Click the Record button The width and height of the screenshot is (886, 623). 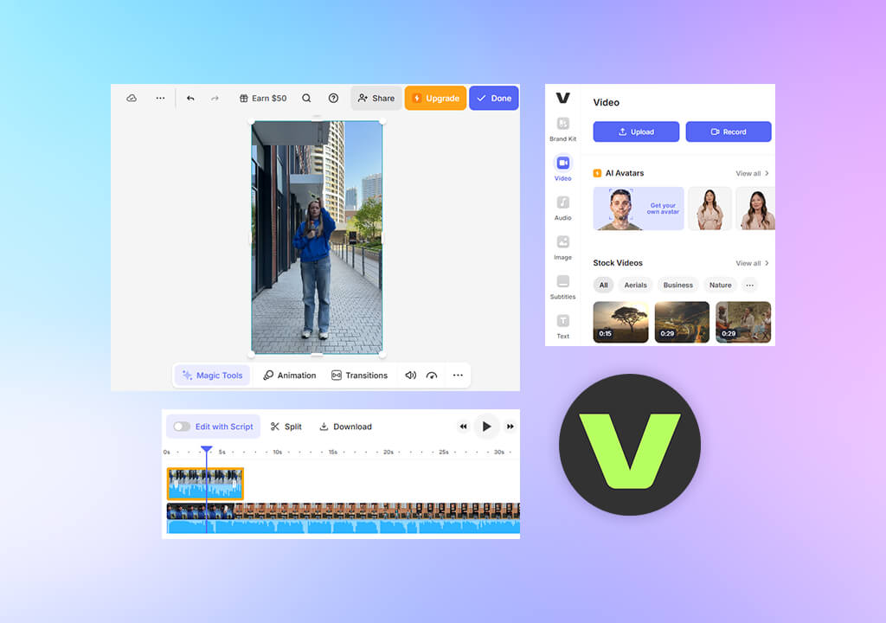[729, 132]
